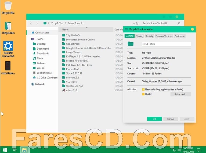Click the Desktop folder icon in sidebar

[x=34, y=44]
